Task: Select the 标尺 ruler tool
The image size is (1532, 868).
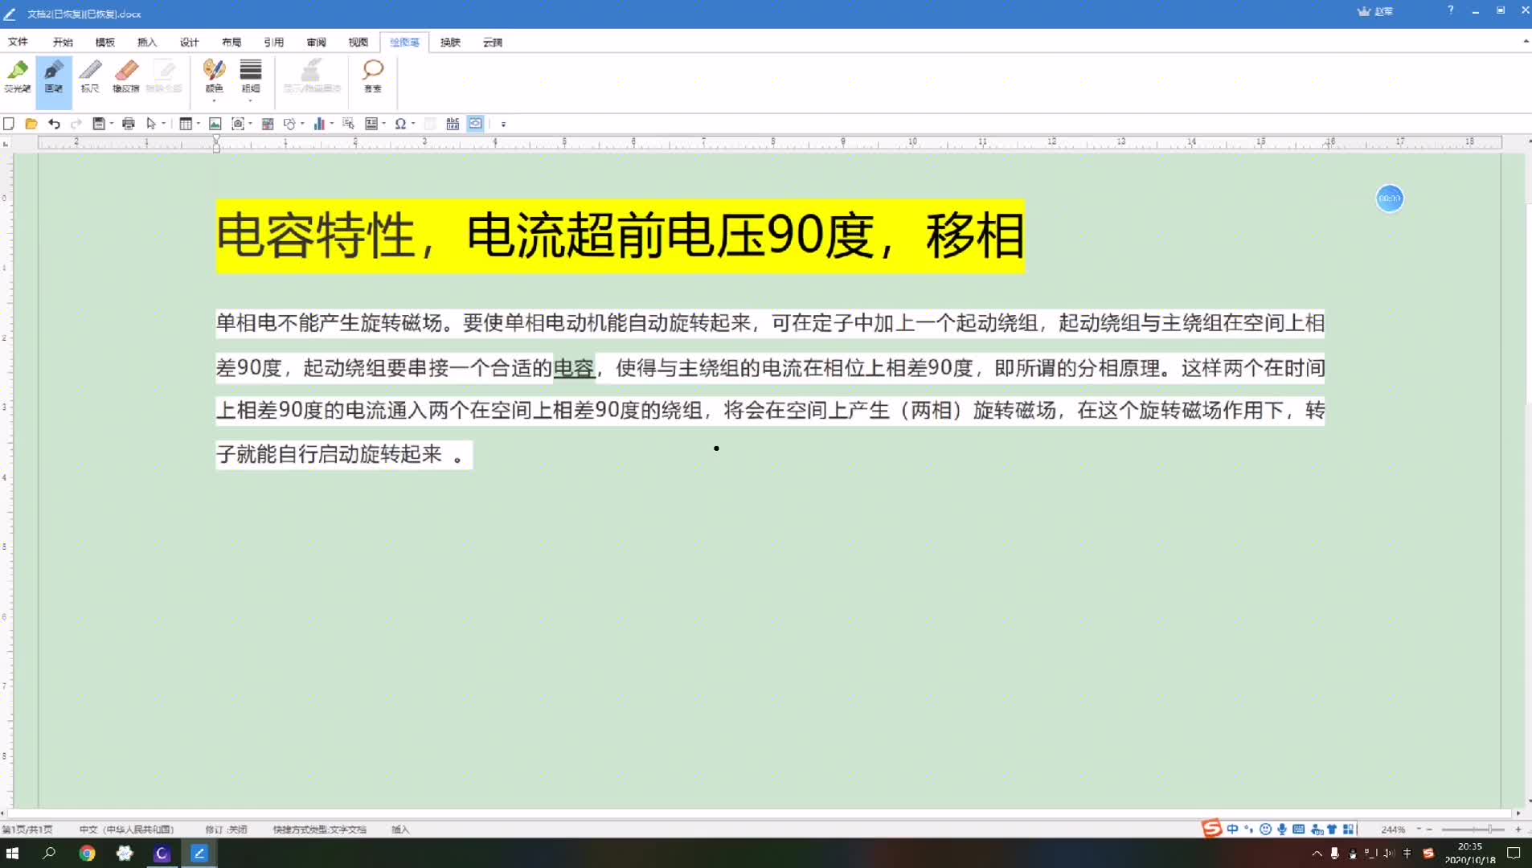Action: tap(90, 77)
